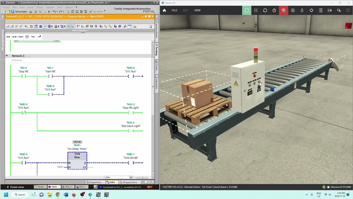Collapse Network 2 with its triangle
Image resolution: width=353 pixels, height=199 pixels.
point(7,56)
